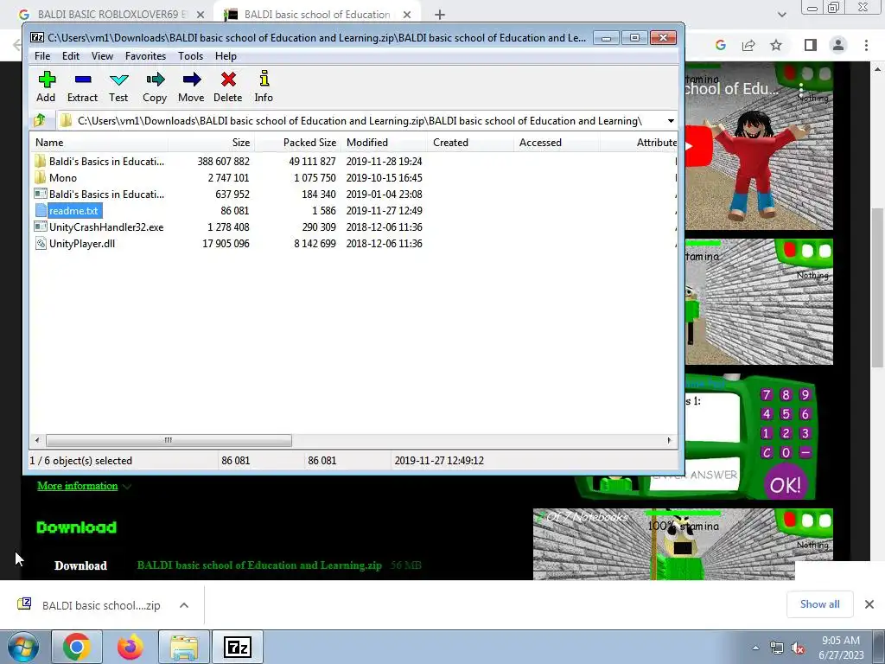The image size is (885, 664).
Task: Select the Mono folder
Action: [x=62, y=178]
